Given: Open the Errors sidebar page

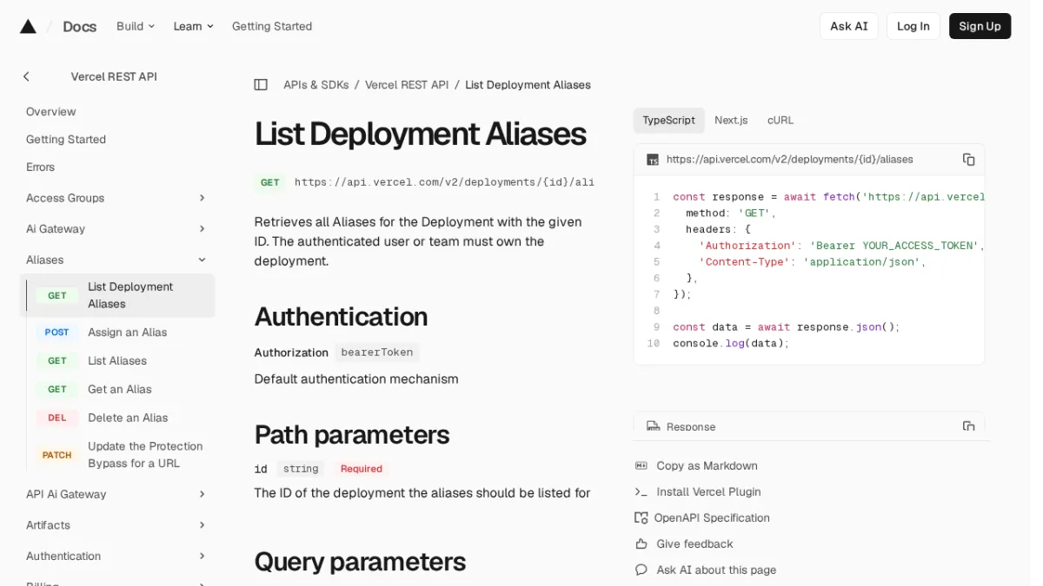Looking at the screenshot, I should point(40,168).
